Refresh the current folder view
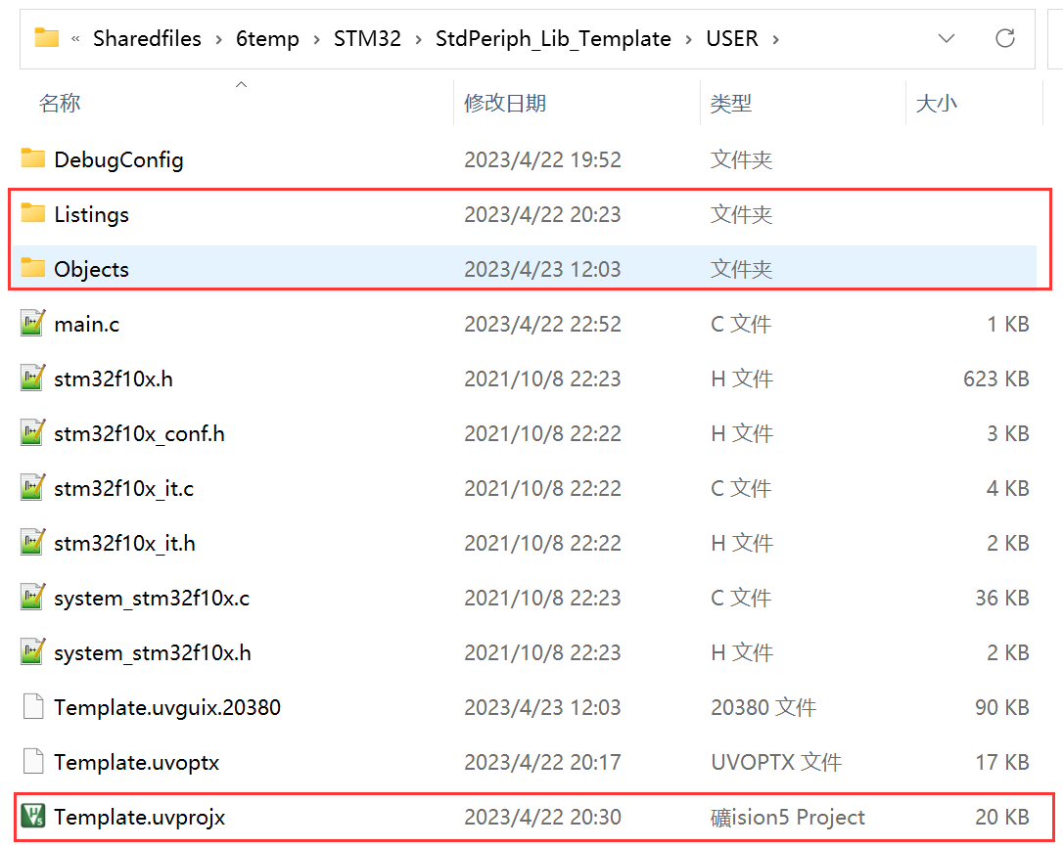1063x847 pixels. (1004, 39)
